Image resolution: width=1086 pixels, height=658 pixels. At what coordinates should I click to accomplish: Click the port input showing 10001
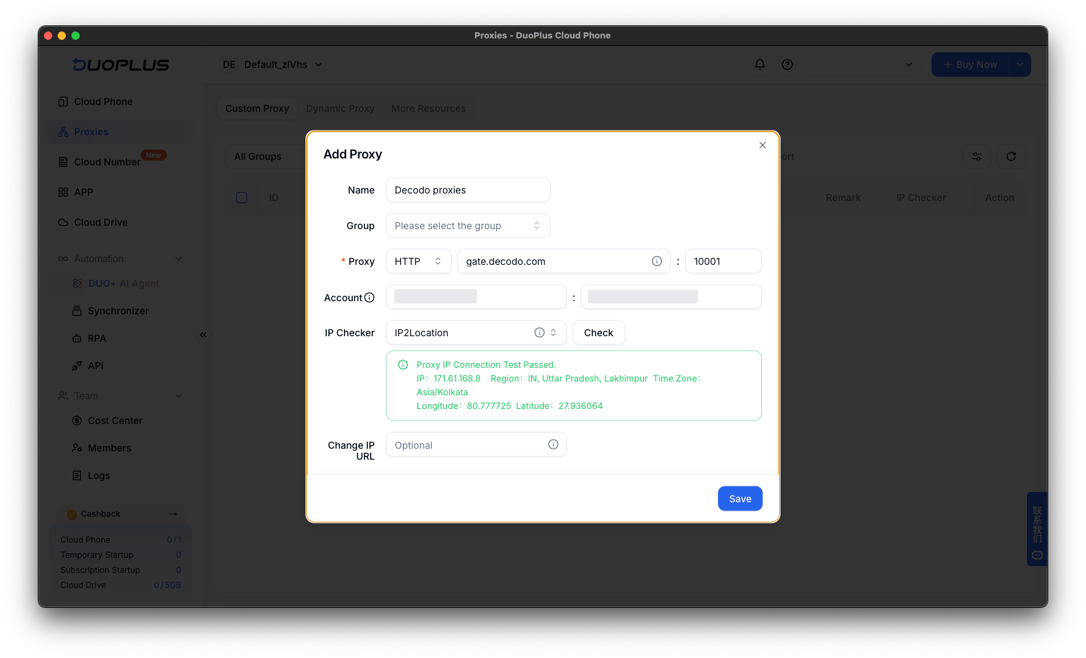[724, 261]
